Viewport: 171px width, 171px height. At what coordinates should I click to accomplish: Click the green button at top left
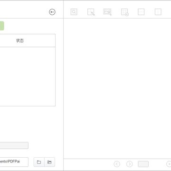point(2,26)
